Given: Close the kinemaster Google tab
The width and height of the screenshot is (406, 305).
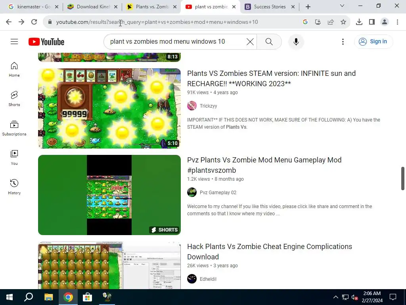Looking at the screenshot, I should pyautogui.click(x=57, y=7).
